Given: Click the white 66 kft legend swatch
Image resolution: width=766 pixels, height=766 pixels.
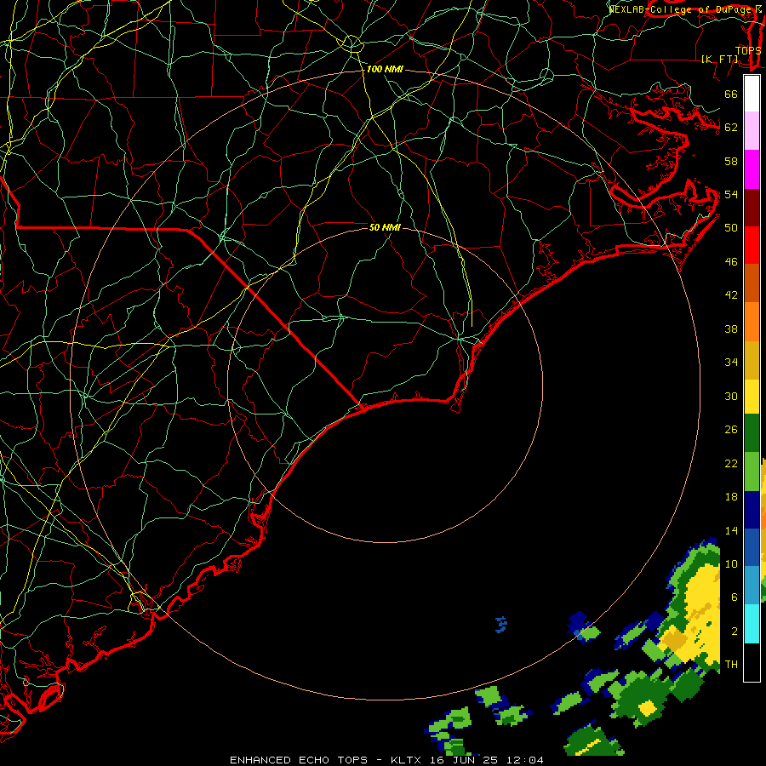Looking at the screenshot, I should pyautogui.click(x=752, y=94).
